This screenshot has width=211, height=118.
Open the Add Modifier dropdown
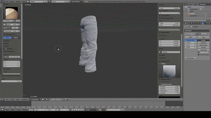pyautogui.click(x=197, y=30)
